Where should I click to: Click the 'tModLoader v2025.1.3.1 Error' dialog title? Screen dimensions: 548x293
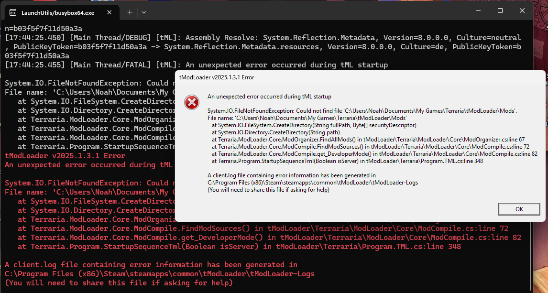pyautogui.click(x=216, y=77)
